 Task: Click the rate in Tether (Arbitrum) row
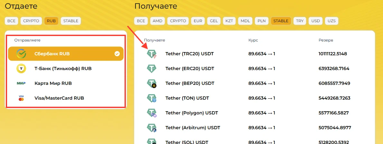tap(262, 128)
